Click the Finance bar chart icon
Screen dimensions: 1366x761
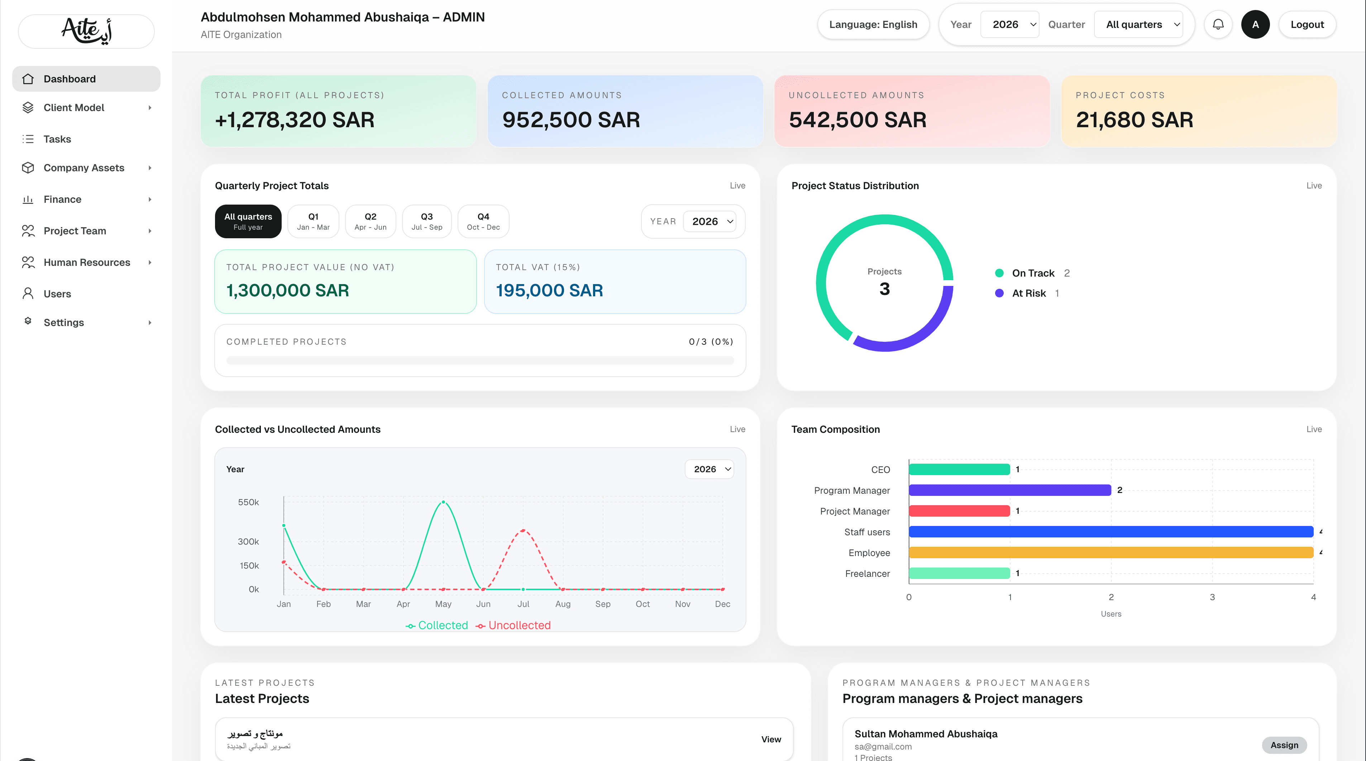pos(28,200)
